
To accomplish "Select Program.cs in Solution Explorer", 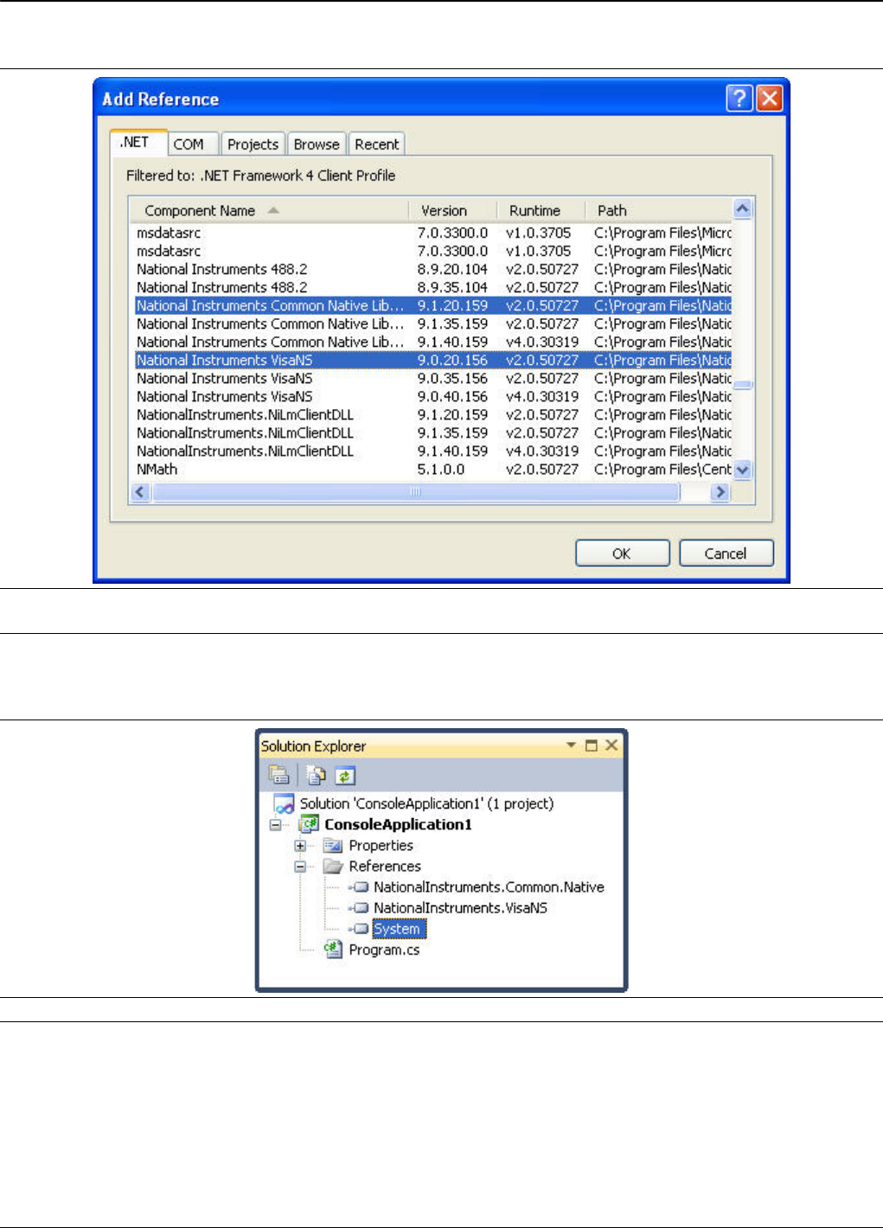I will (x=384, y=950).
